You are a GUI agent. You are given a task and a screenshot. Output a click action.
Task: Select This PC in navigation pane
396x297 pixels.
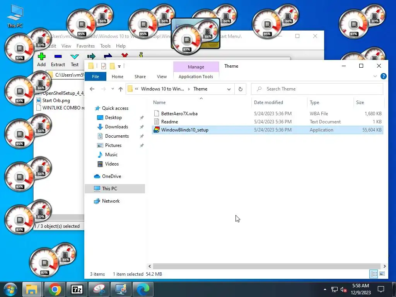(x=114, y=189)
